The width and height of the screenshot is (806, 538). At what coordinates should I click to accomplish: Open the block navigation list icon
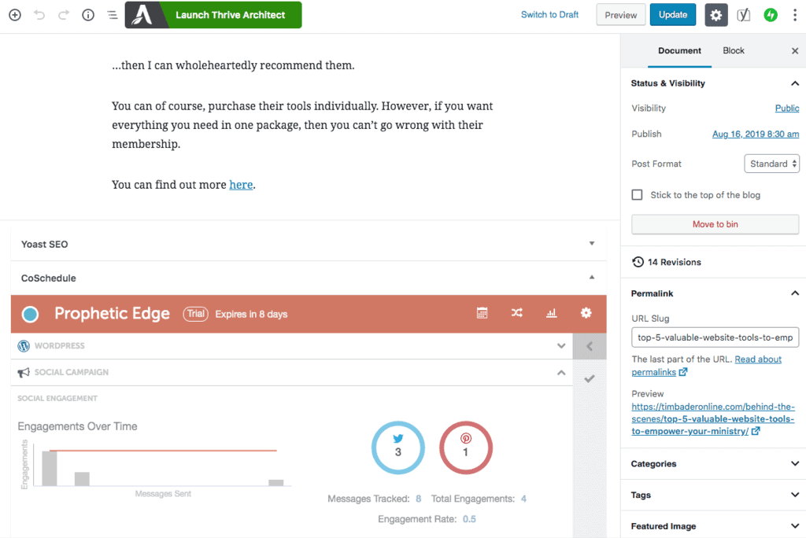point(113,15)
